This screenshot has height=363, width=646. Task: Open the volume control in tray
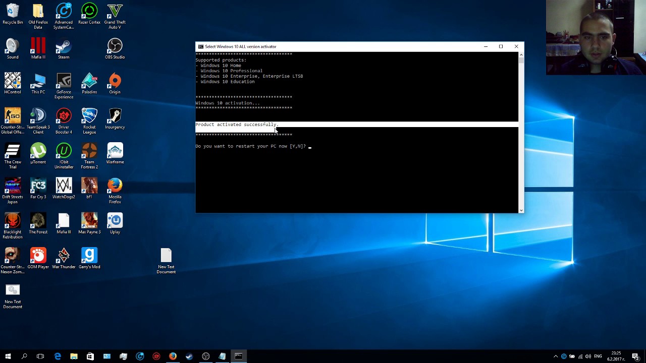588,356
